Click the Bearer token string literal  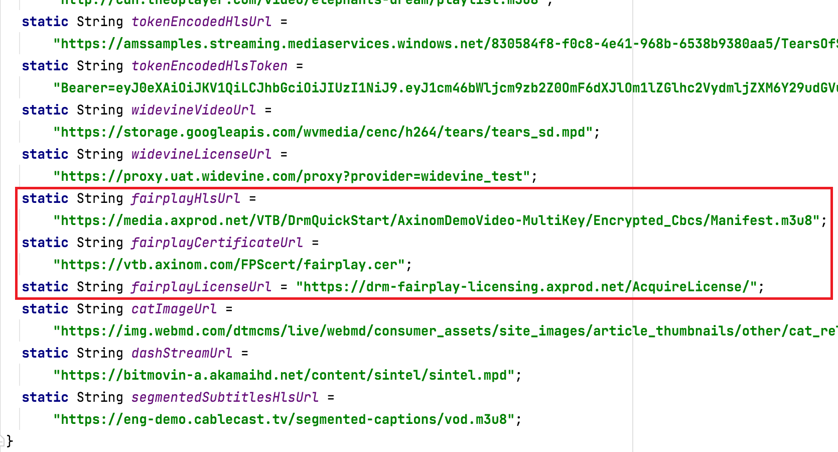401,87
